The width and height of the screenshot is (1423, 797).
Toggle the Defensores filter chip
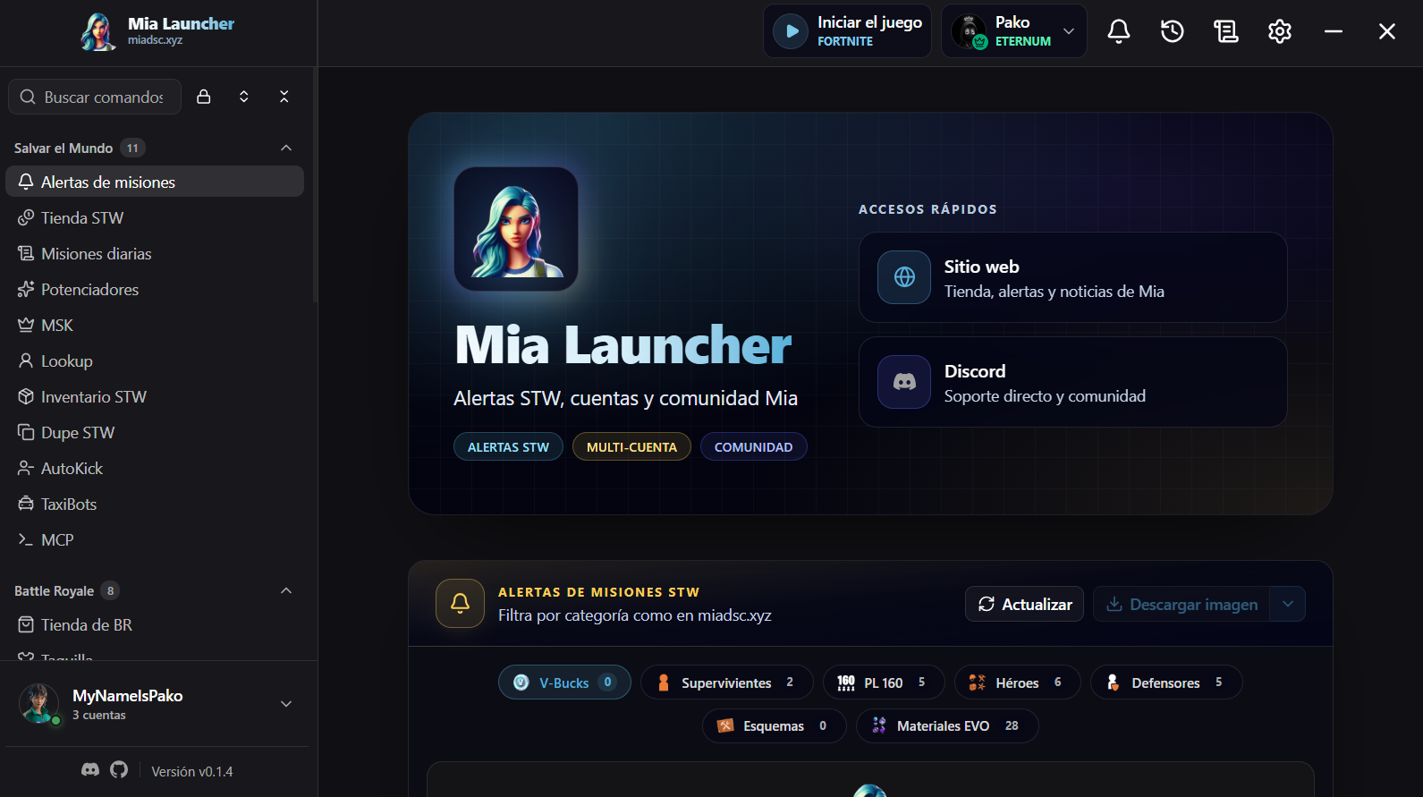coord(1165,683)
